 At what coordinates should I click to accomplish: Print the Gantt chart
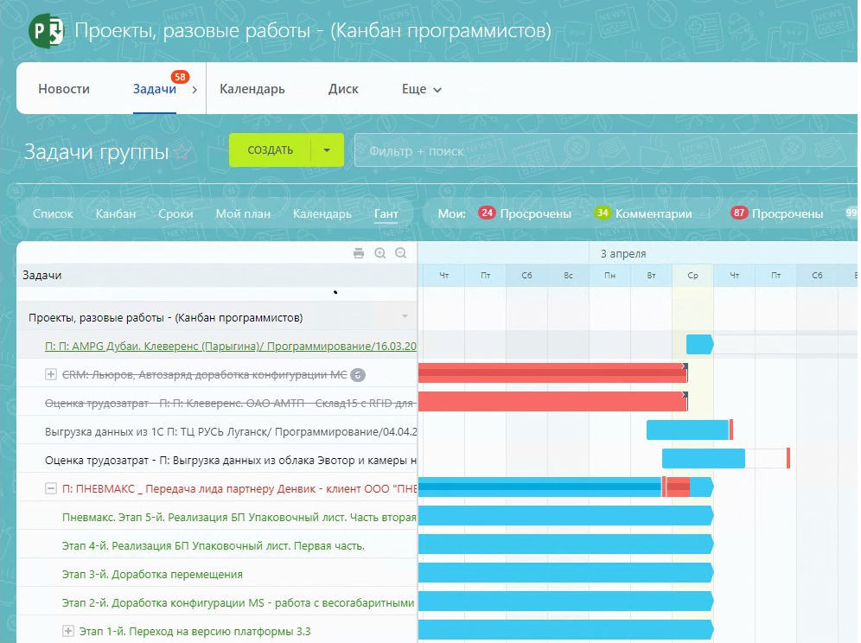point(359,253)
